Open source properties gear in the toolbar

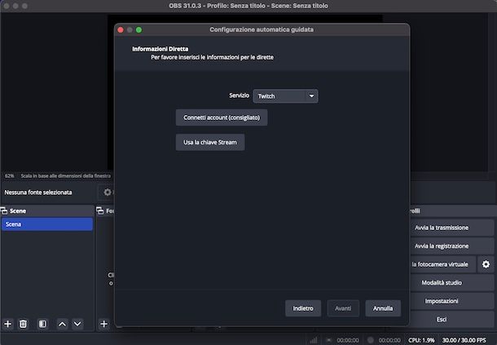click(108, 192)
